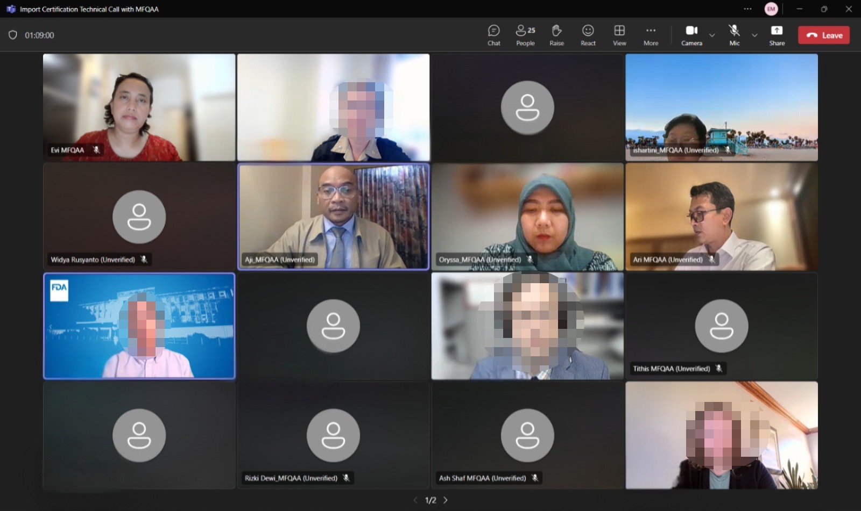Open the More actions menu

(x=651, y=35)
